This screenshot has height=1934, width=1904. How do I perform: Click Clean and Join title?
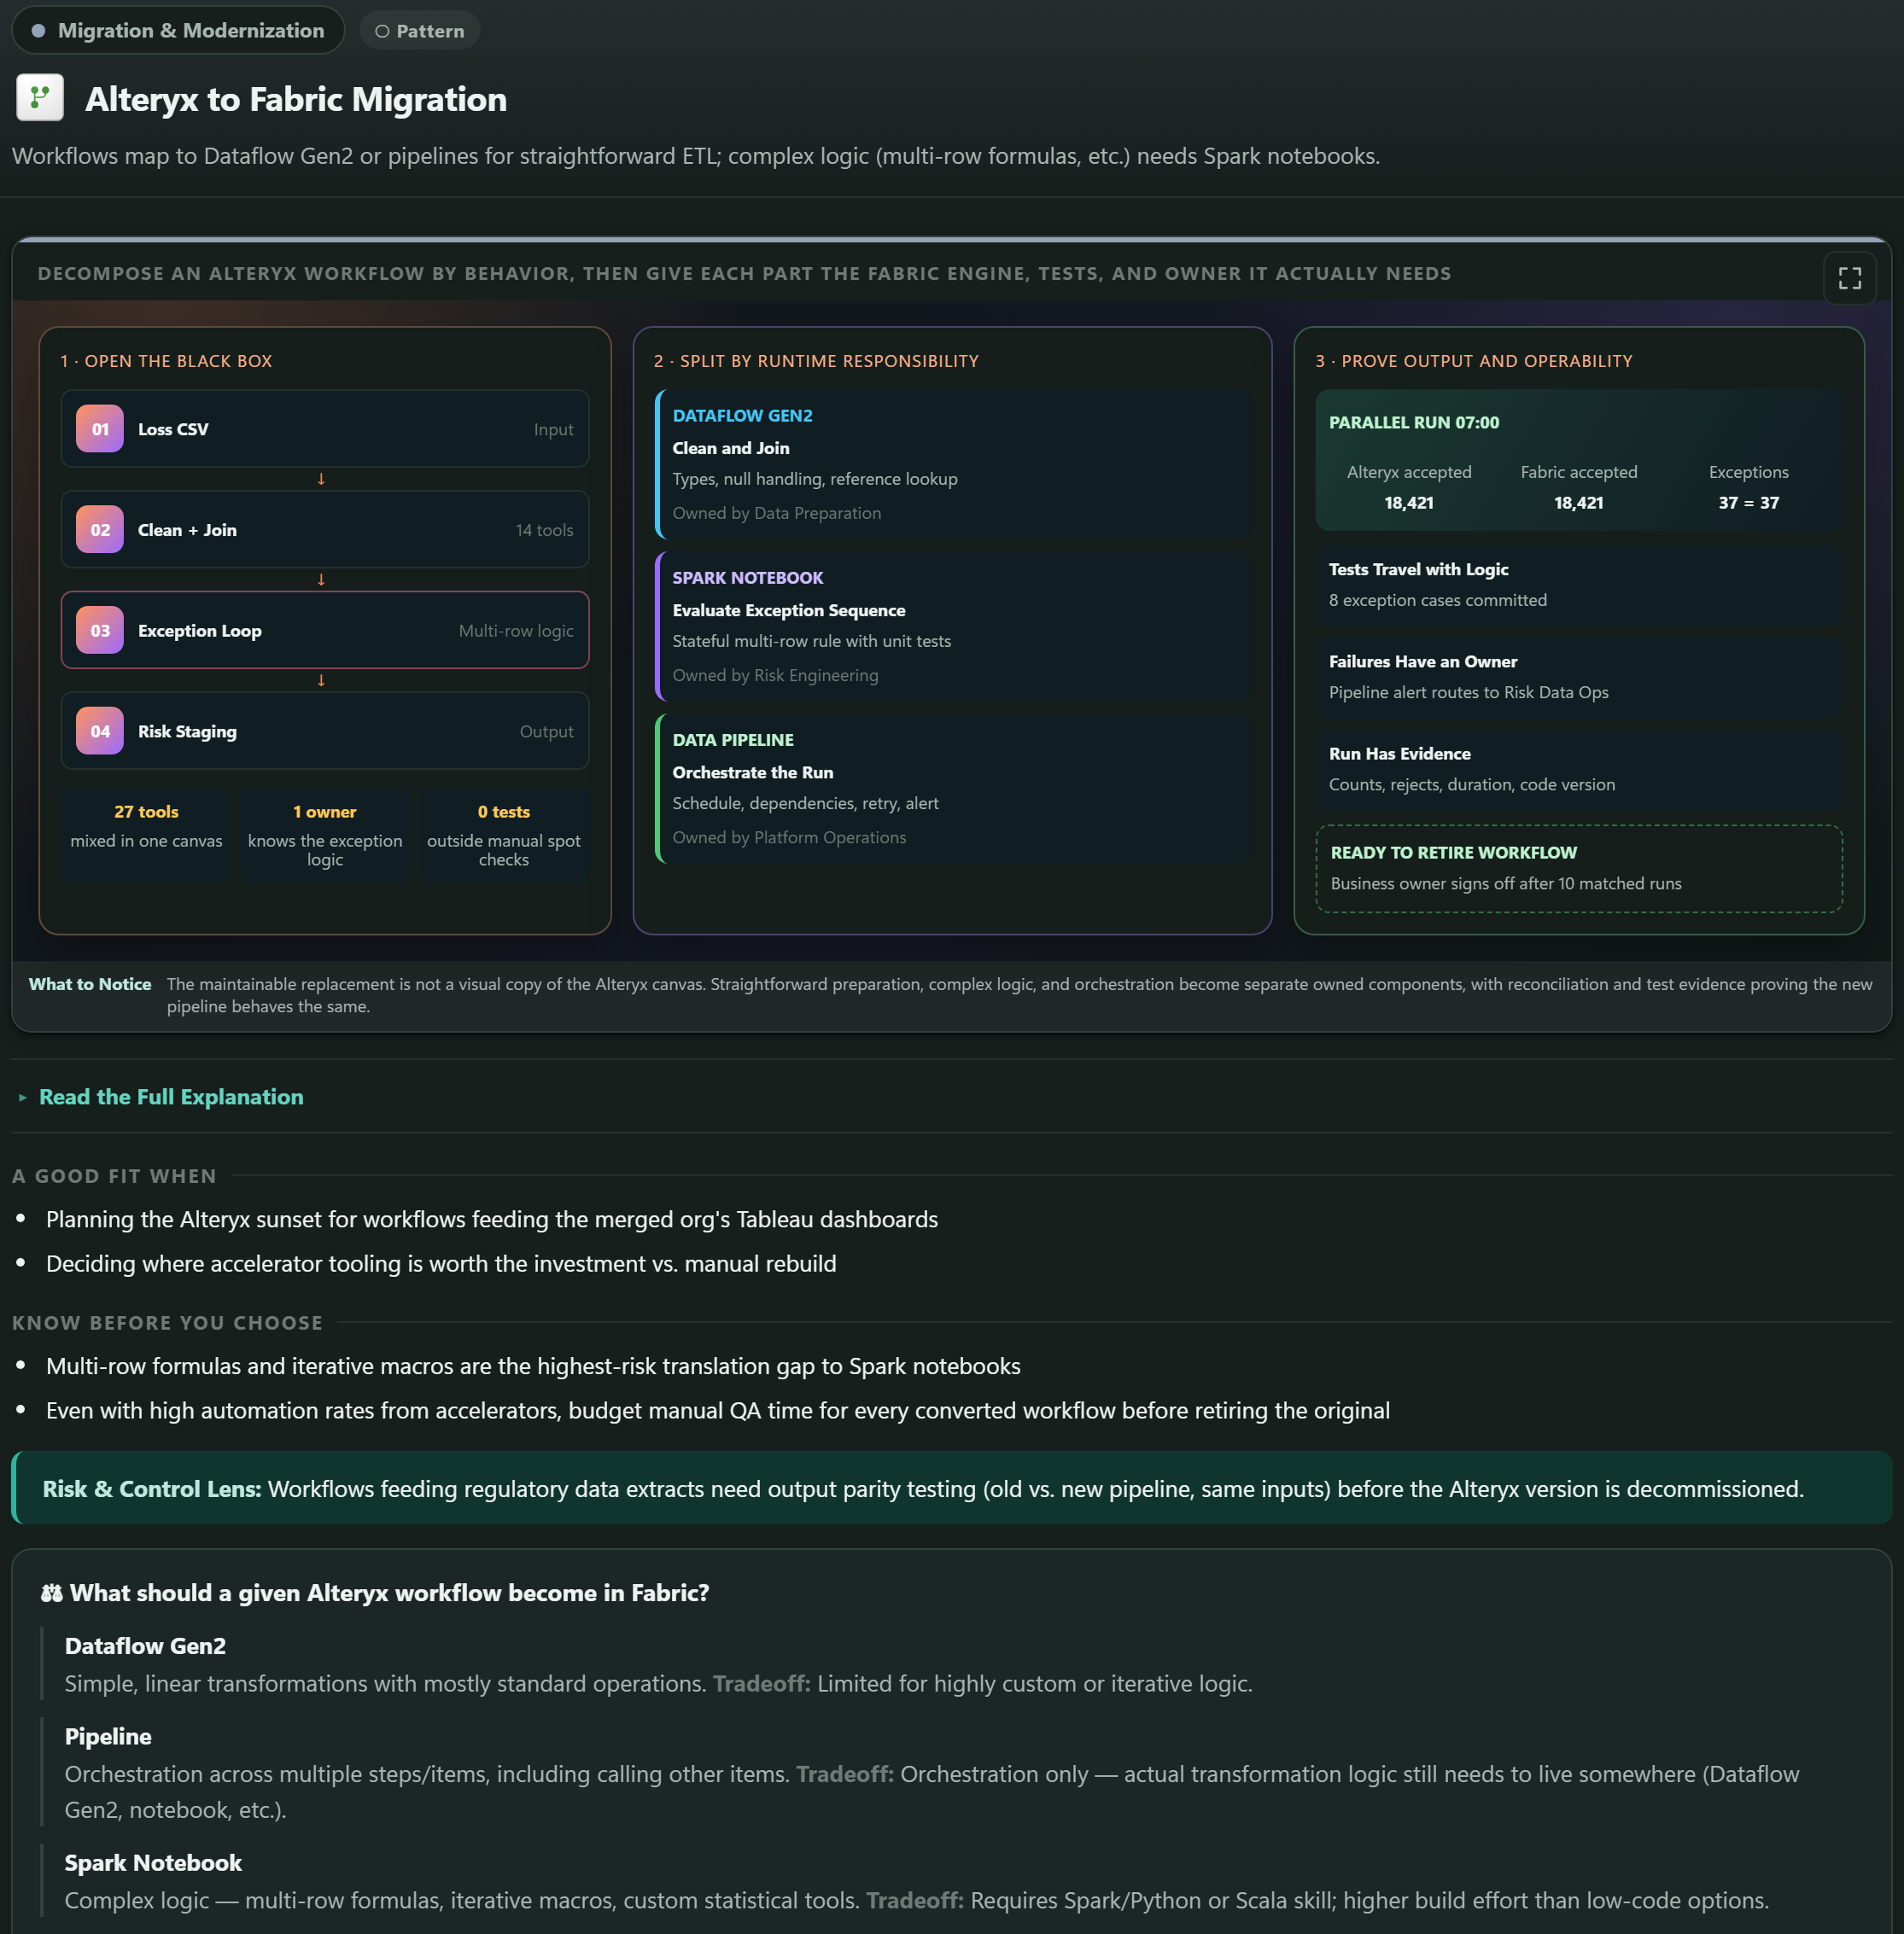(x=731, y=448)
